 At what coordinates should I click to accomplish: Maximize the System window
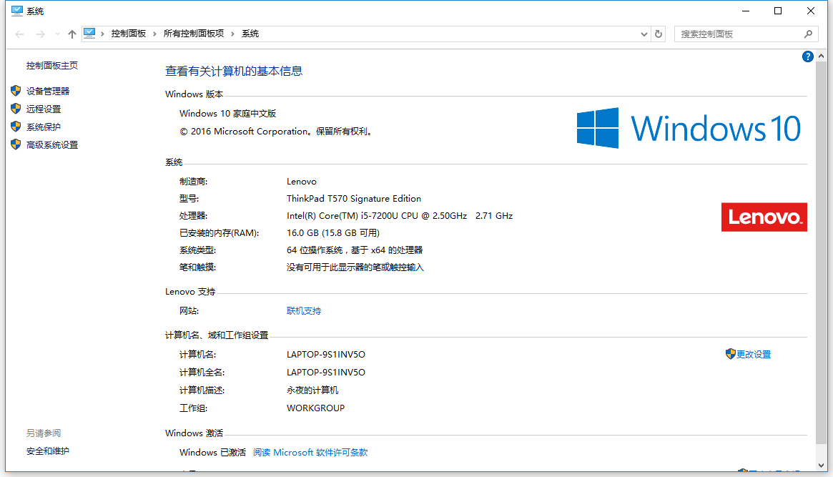(778, 11)
